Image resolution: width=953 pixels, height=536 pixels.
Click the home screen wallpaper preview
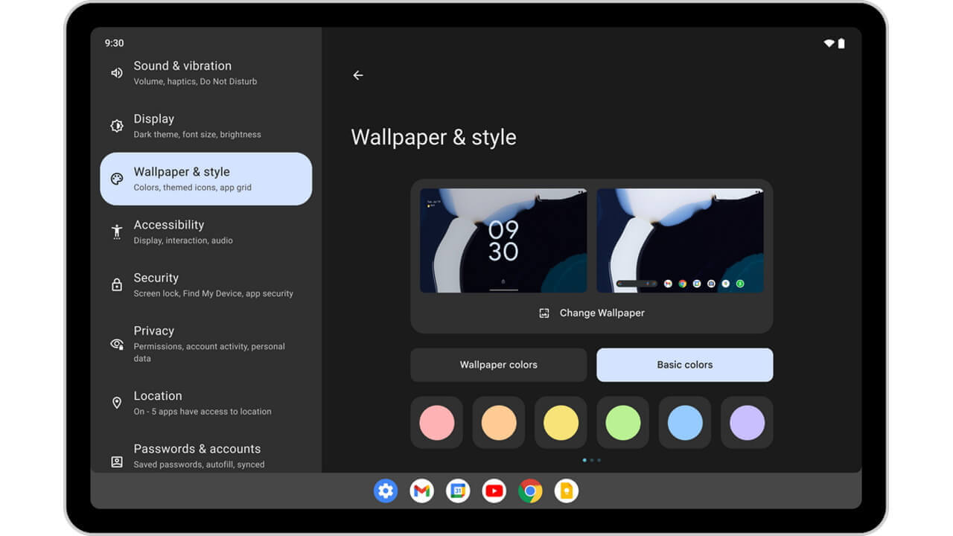coord(680,240)
